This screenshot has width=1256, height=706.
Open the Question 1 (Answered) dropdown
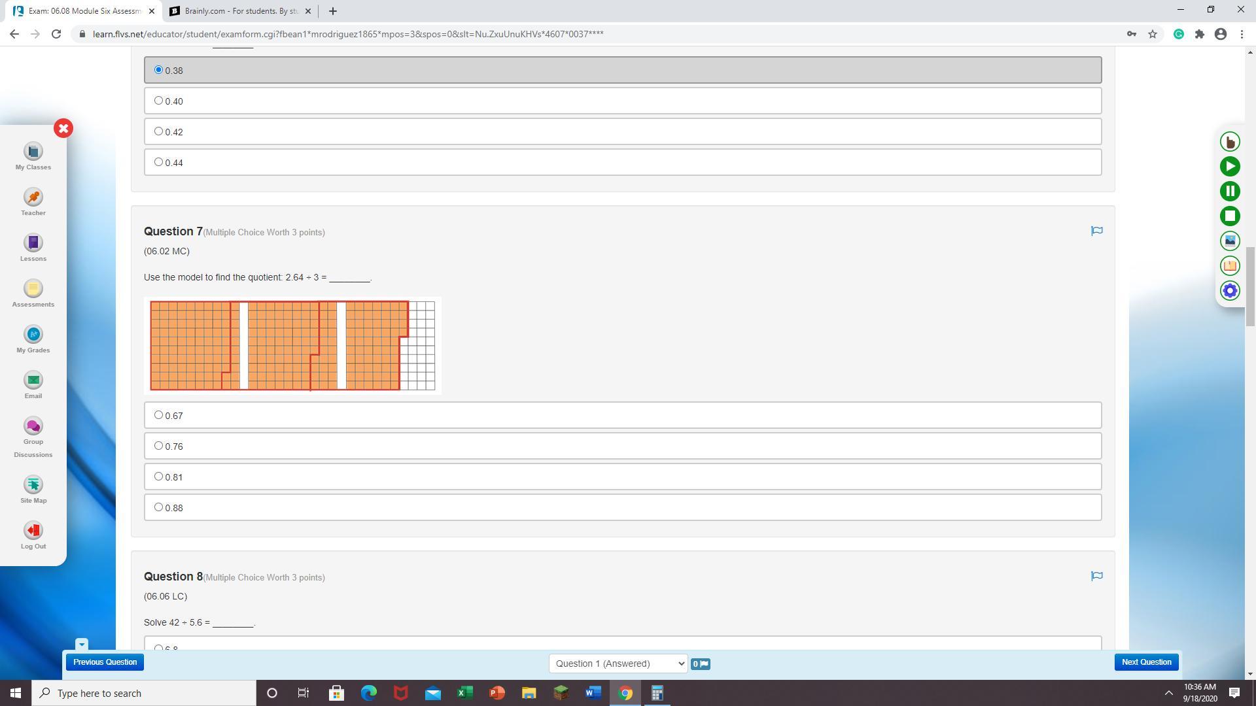pyautogui.click(x=618, y=664)
